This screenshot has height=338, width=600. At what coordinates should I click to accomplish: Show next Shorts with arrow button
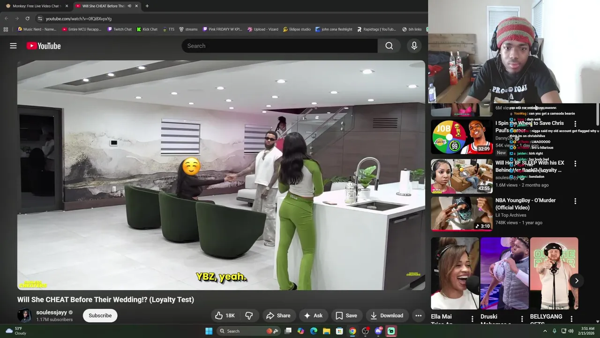pyautogui.click(x=577, y=281)
